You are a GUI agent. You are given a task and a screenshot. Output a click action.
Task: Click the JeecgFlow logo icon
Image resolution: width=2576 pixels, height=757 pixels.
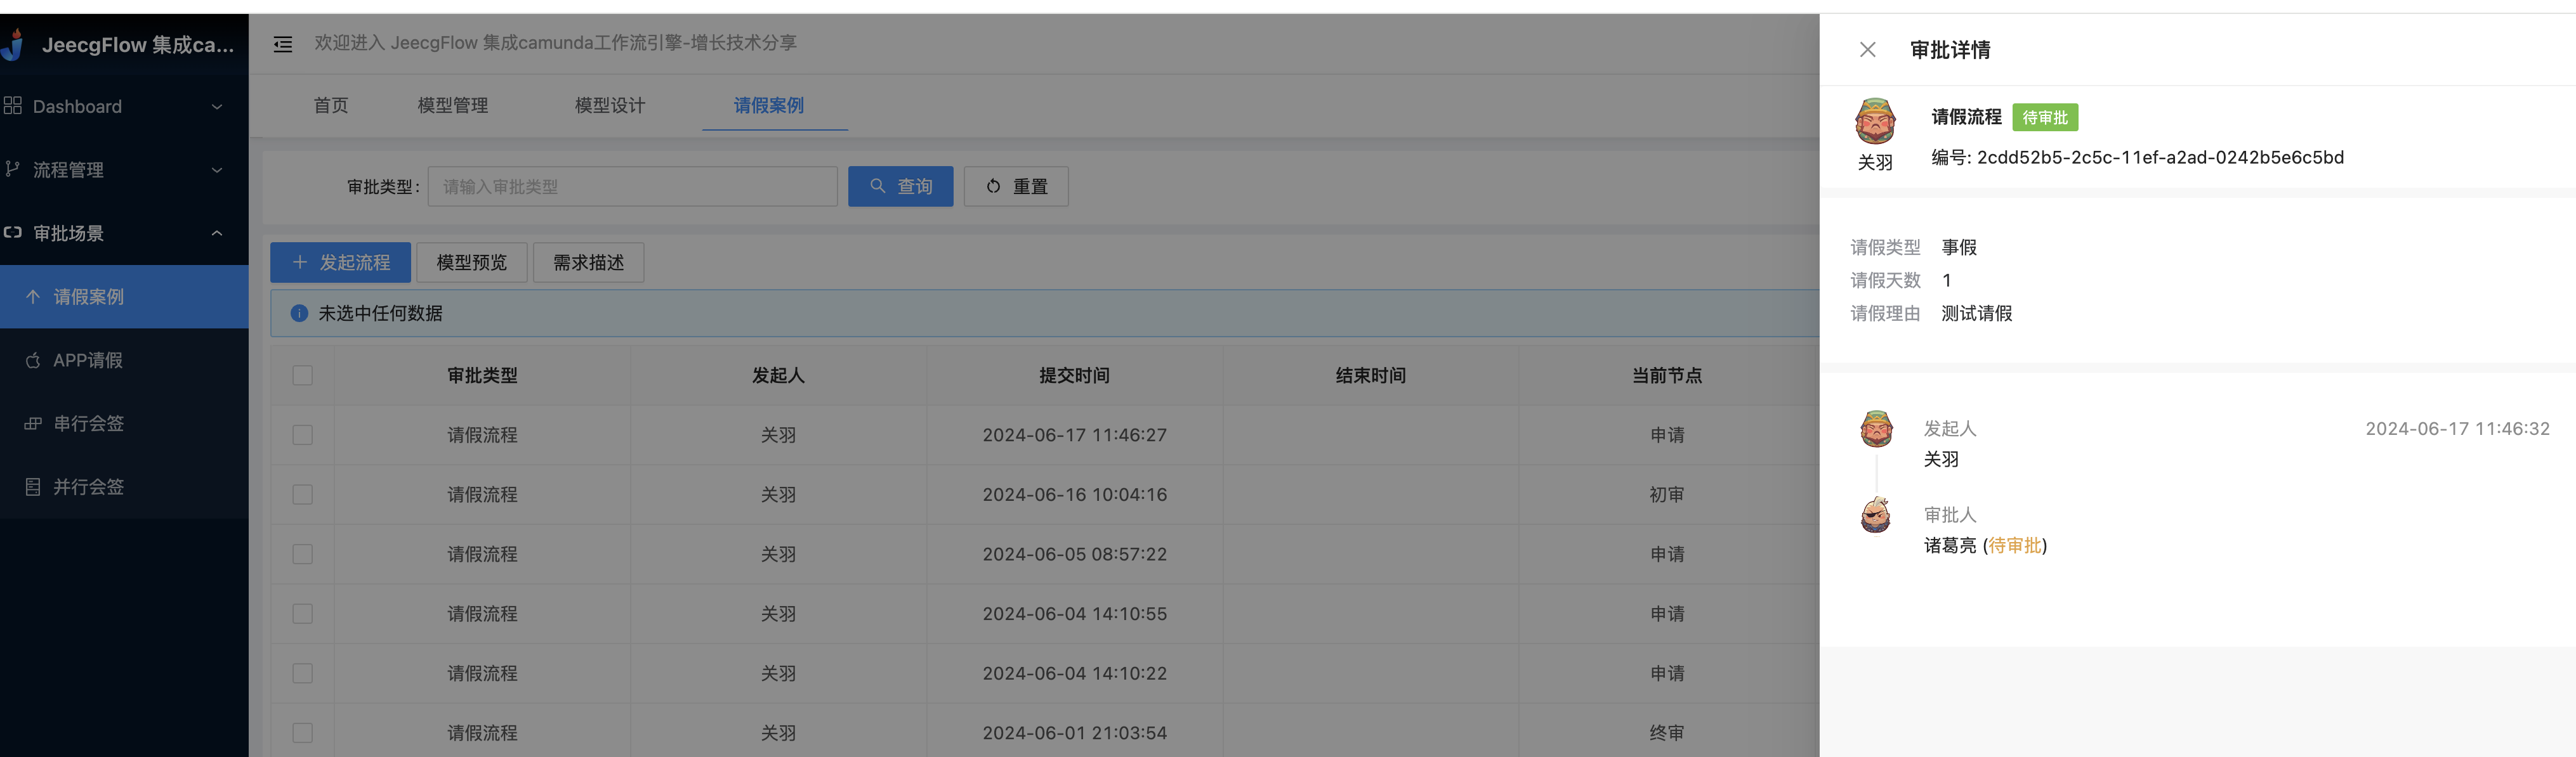[x=13, y=45]
